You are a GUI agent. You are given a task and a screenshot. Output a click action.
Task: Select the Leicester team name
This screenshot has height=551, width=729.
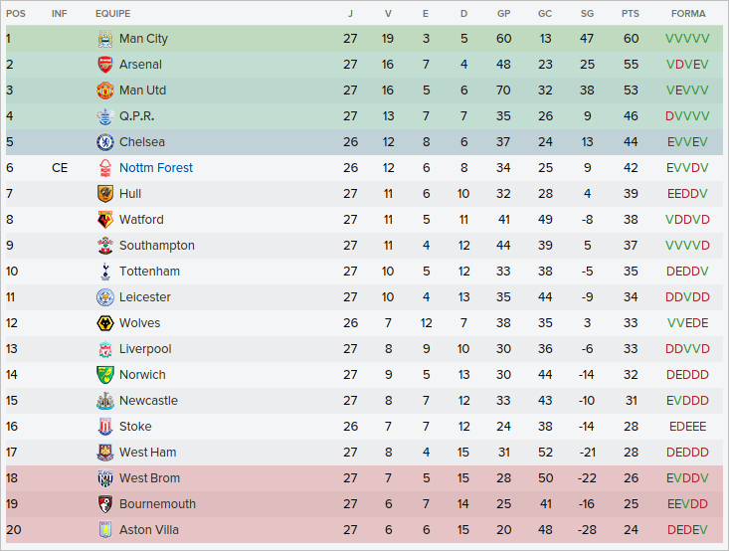(x=145, y=297)
